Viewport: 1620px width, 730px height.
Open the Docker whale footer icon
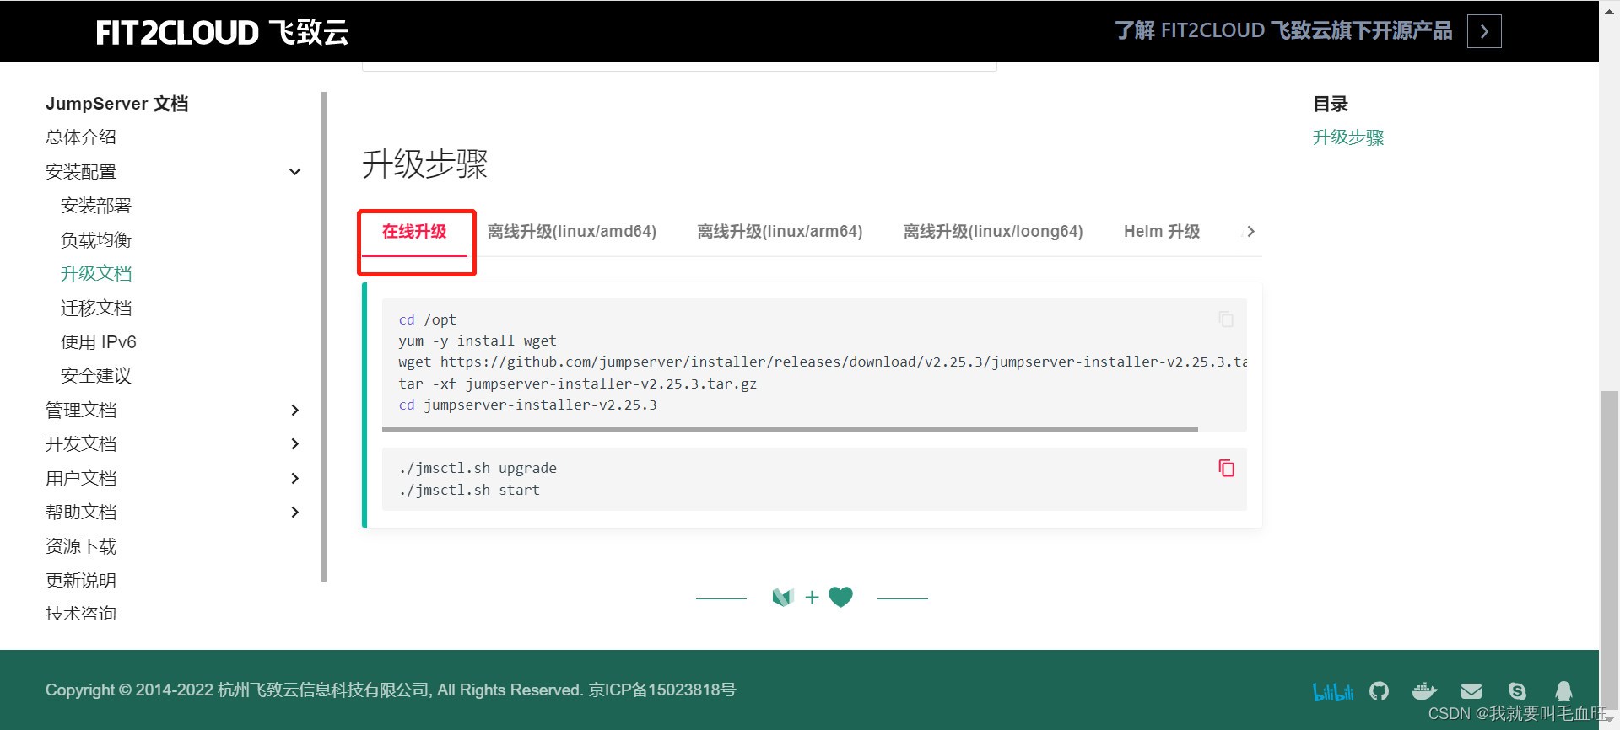tap(1424, 691)
